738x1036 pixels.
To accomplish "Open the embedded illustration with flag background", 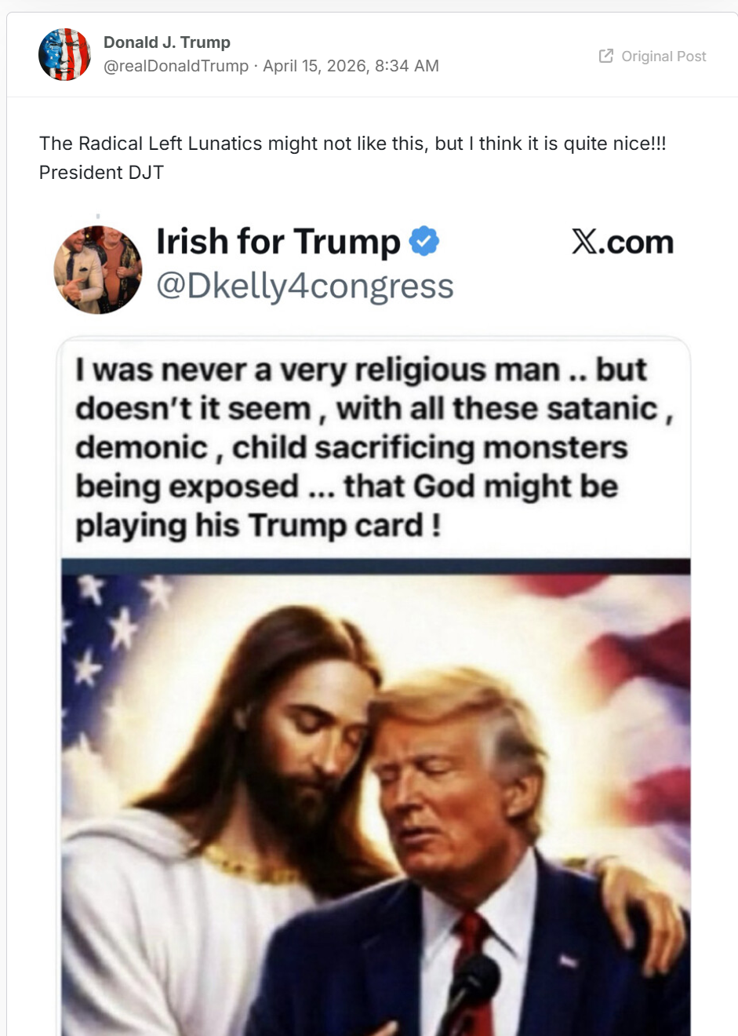I will coord(376,785).
